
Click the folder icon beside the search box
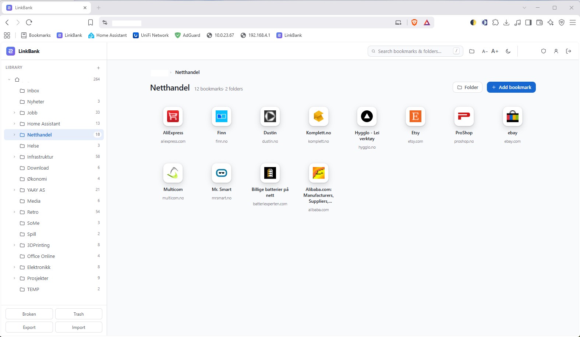472,51
